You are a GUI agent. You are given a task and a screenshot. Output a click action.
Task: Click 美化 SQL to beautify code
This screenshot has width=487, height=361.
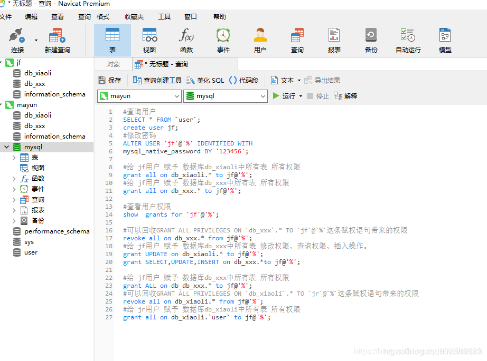205,80
